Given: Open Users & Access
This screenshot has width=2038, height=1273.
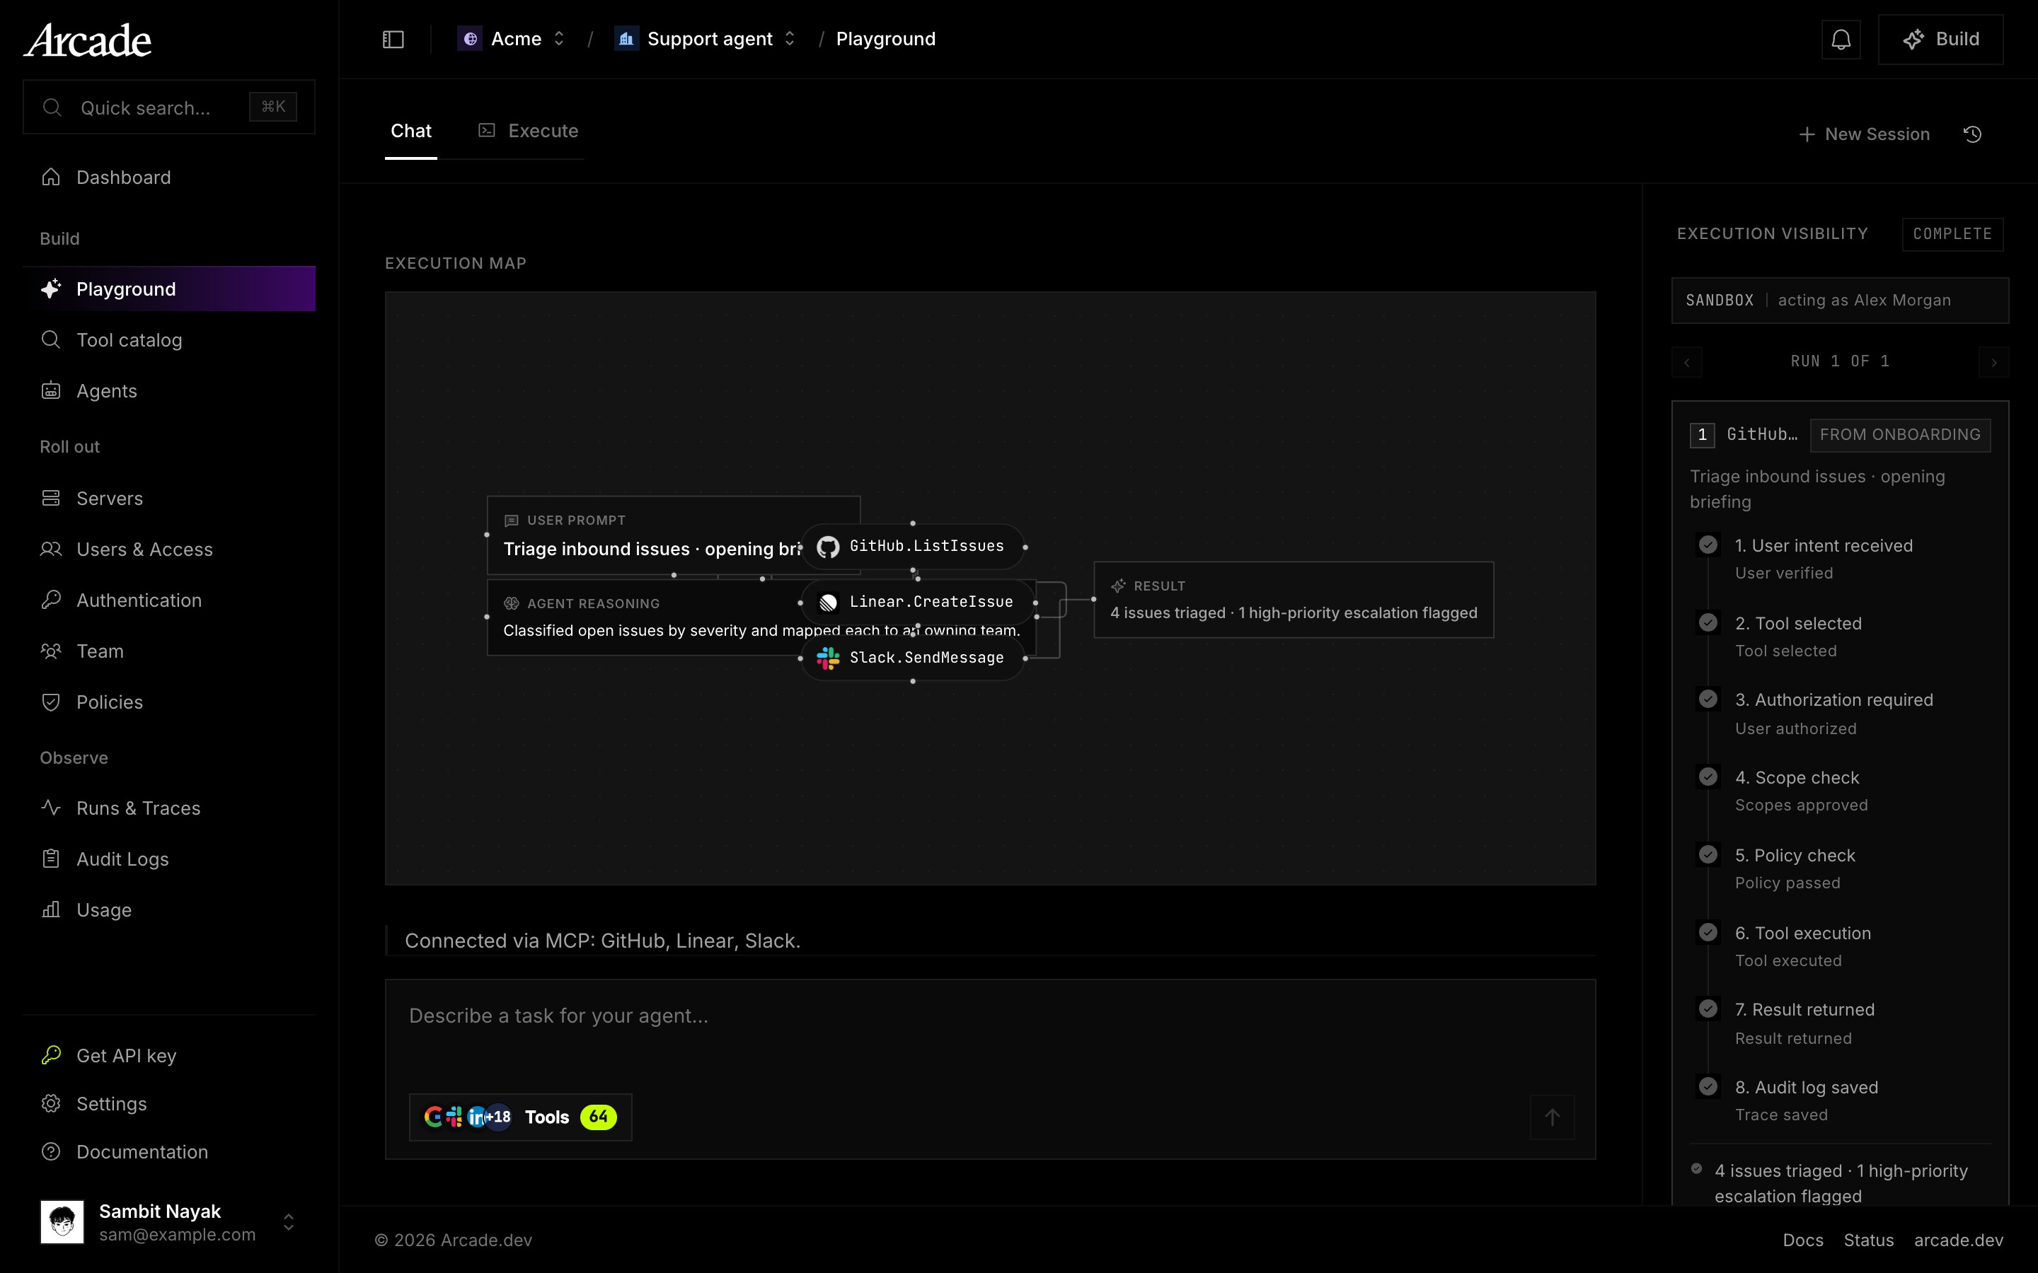Looking at the screenshot, I should (169, 550).
